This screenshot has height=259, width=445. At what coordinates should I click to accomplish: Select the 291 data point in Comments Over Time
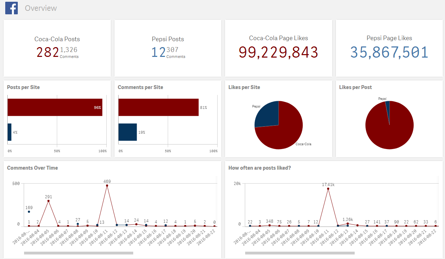pos(48,201)
